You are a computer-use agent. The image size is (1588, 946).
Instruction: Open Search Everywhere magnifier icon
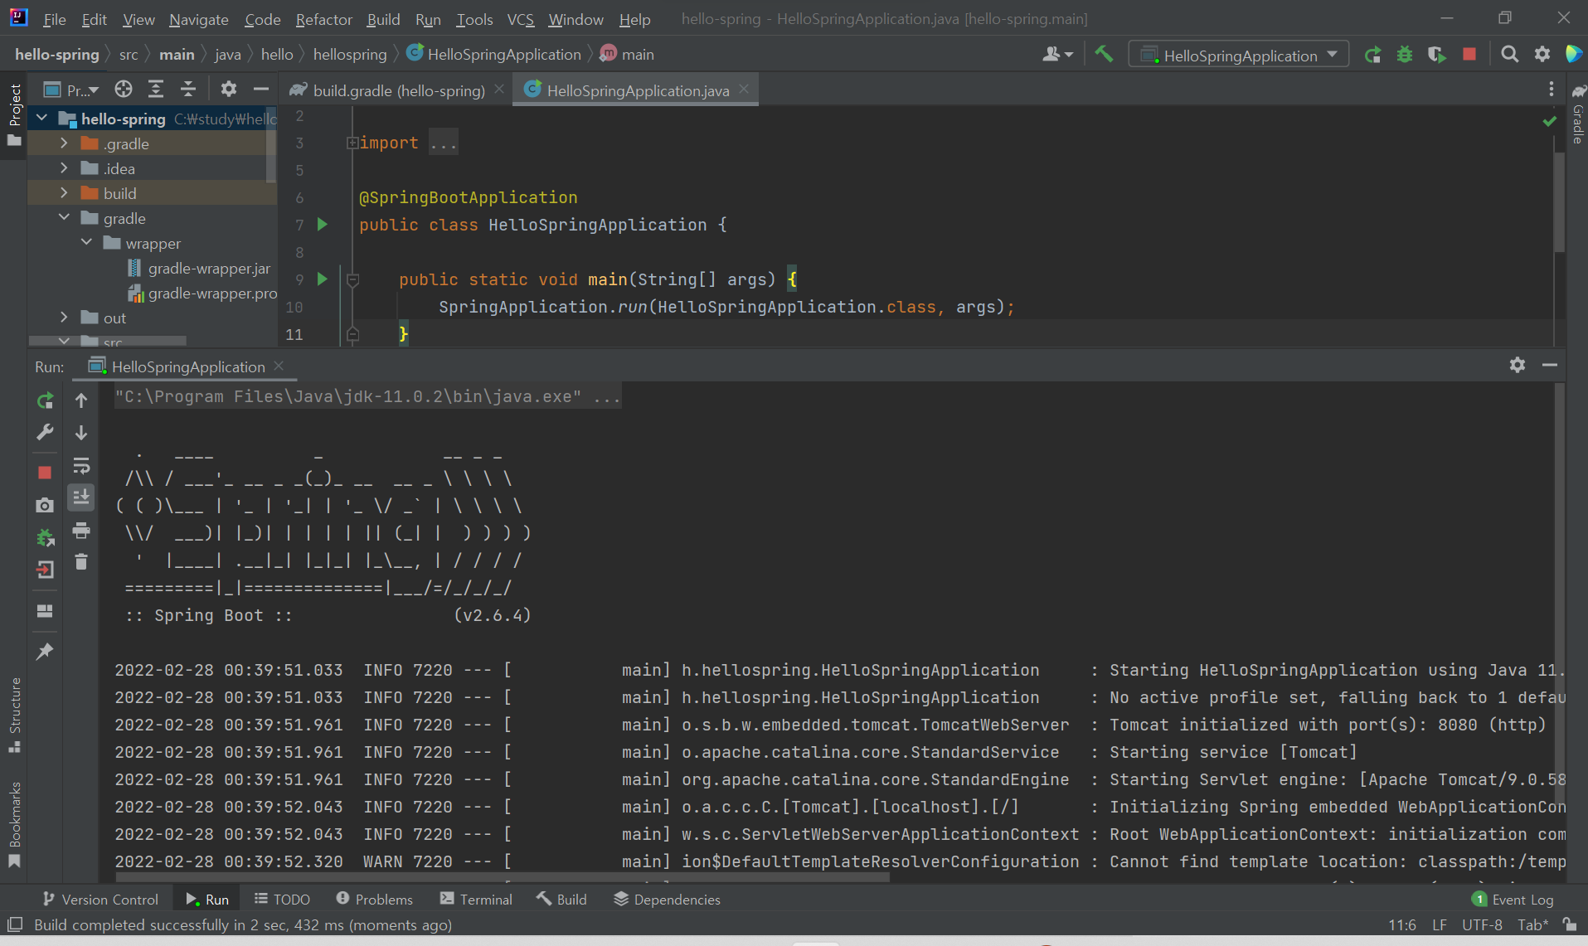[x=1510, y=55]
